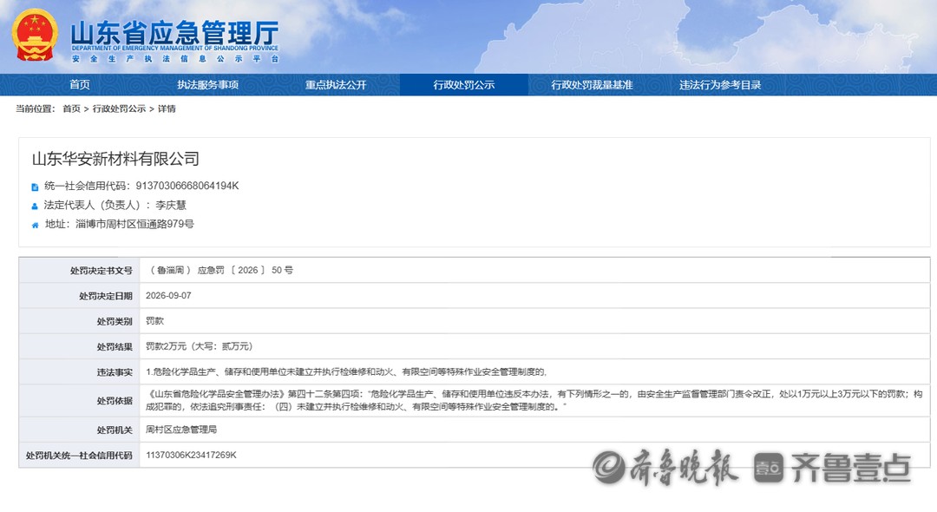Viewport: 937px width, 512px height.
Task: Click the house icon beside 地址
Action: pyautogui.click(x=35, y=226)
